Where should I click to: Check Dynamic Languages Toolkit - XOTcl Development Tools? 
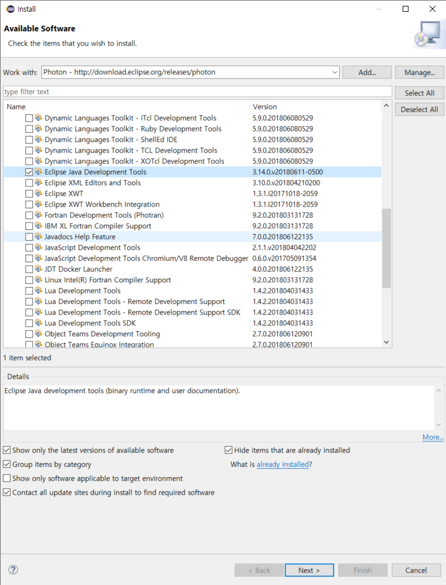click(29, 161)
